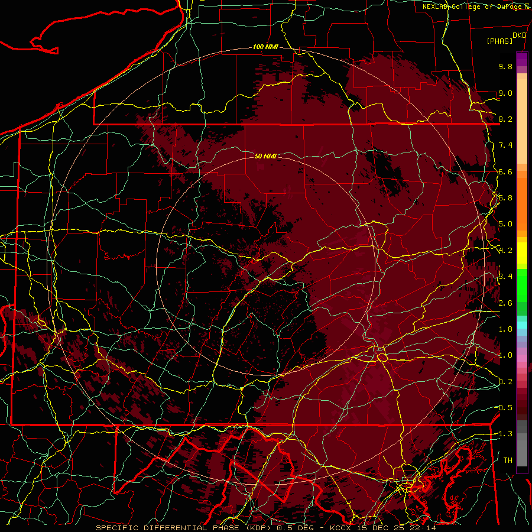Click the 5.0 value on the scale
This screenshot has height=532, width=532.
pos(505,224)
